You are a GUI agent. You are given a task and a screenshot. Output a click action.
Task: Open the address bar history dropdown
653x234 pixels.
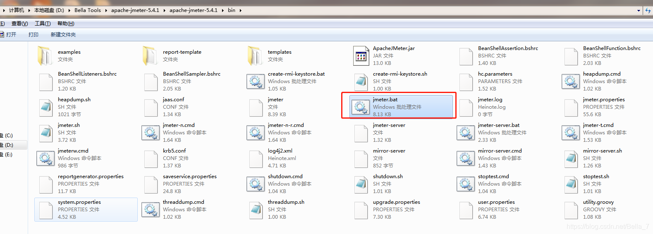(x=639, y=10)
